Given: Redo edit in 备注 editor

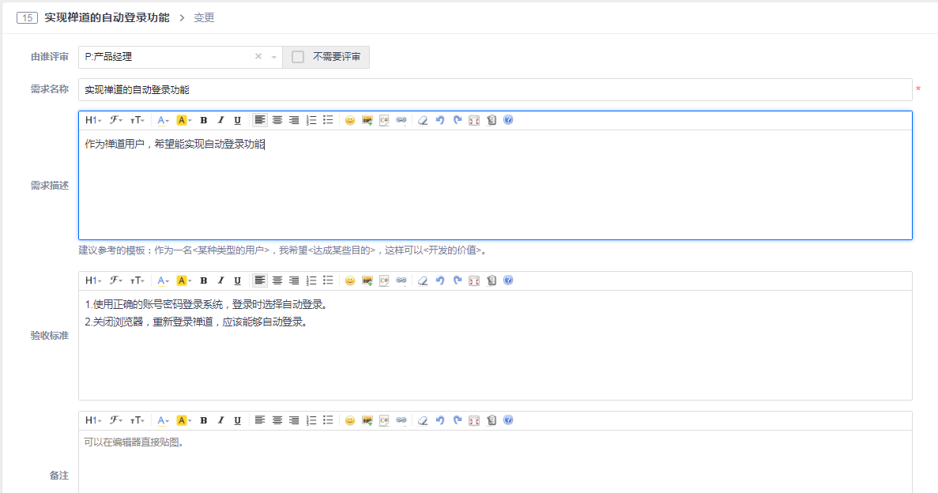Looking at the screenshot, I should (x=457, y=420).
